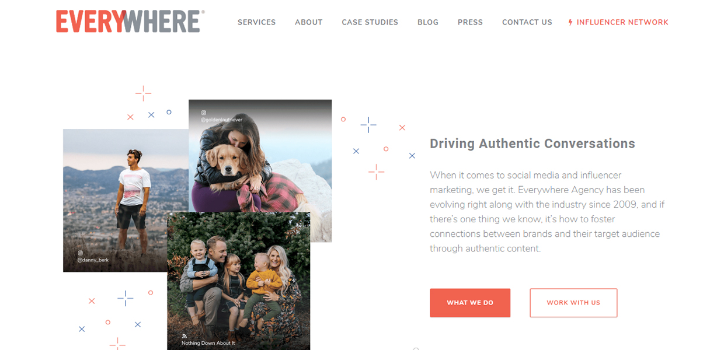Click the Instagram icon above @danny_berk
This screenshot has height=350, width=724.
coord(80,253)
